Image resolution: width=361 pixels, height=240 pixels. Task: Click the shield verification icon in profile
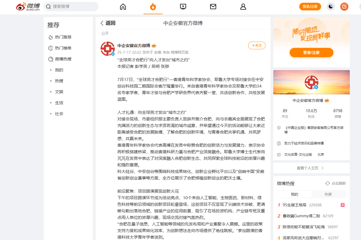pos(279,128)
